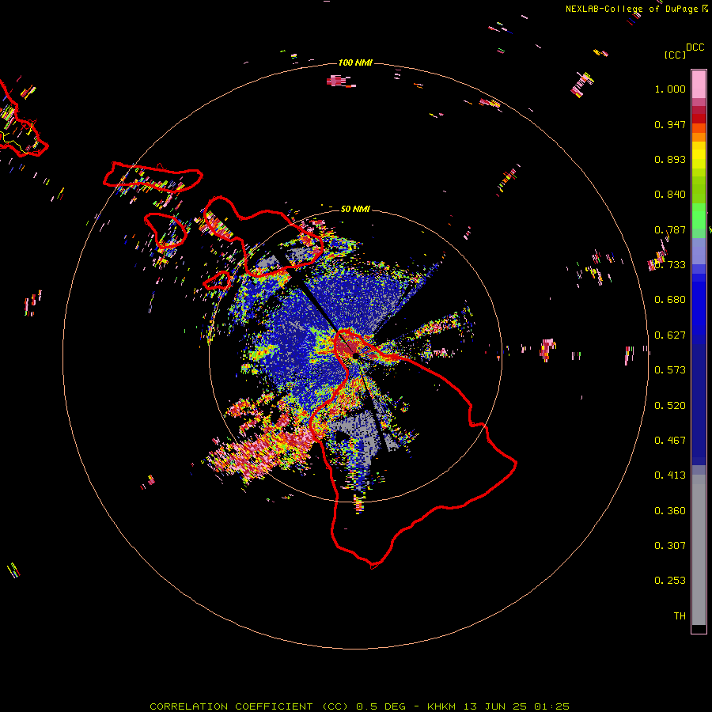The width and height of the screenshot is (712, 712).
Task: Click the bright green color bar segment
Action: [x=699, y=216]
